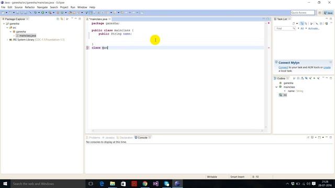Viewport: 335px width, 188px height.
Task: Click the Find field in Task List
Action: pyautogui.click(x=285, y=28)
